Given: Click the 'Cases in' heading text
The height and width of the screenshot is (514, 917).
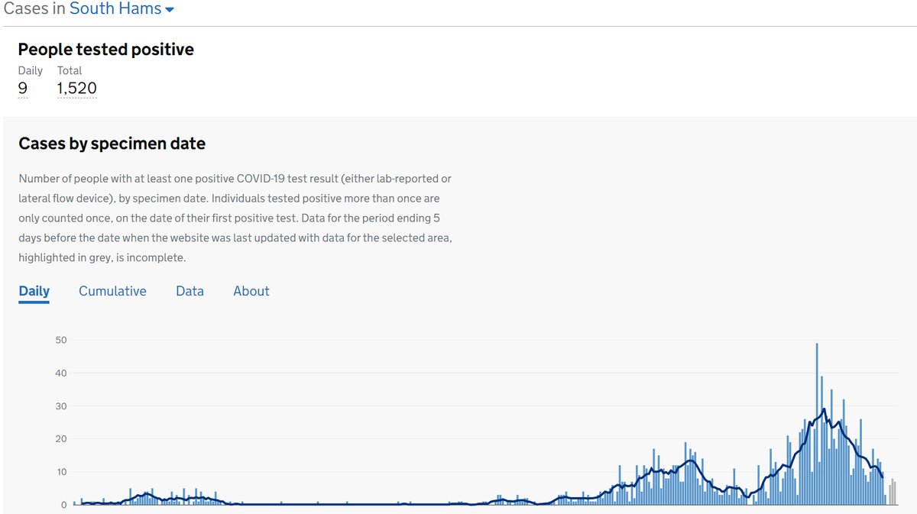Looking at the screenshot, I should pyautogui.click(x=34, y=9).
